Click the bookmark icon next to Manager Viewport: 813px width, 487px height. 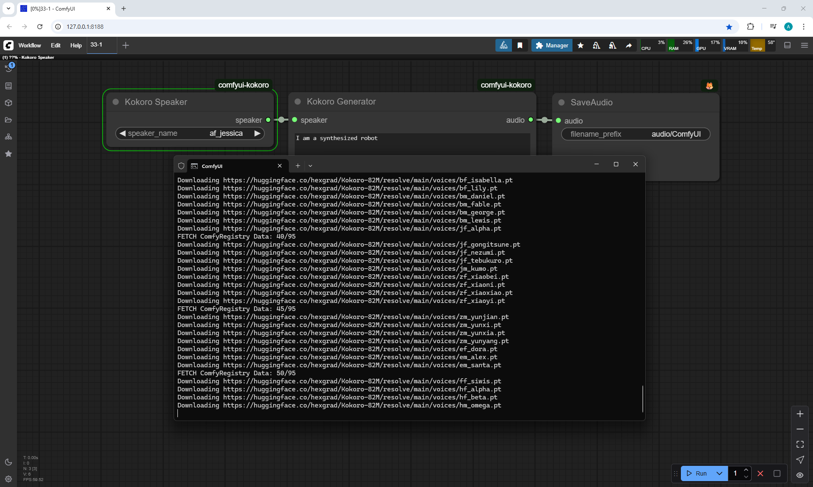click(x=520, y=45)
